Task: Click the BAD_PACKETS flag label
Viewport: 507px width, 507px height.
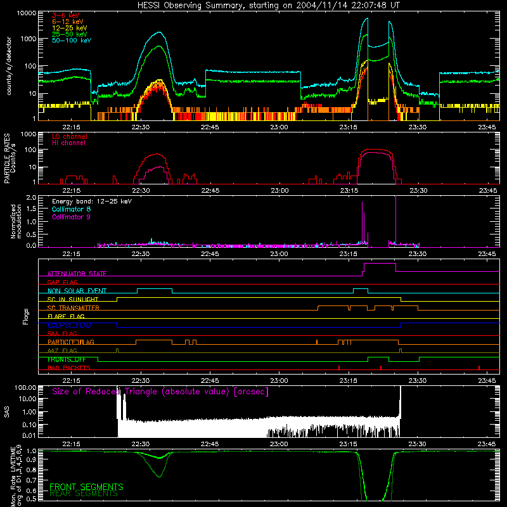Action: tap(69, 368)
